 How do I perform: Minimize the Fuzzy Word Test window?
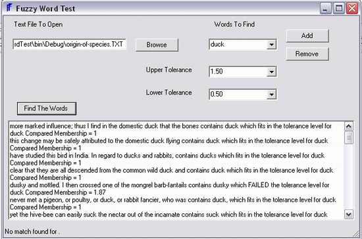coord(326,9)
